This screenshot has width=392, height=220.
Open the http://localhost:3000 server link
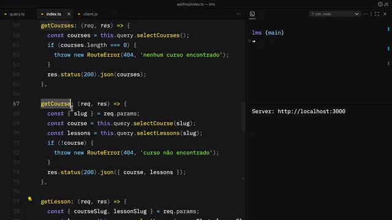pyautogui.click(x=311, y=111)
